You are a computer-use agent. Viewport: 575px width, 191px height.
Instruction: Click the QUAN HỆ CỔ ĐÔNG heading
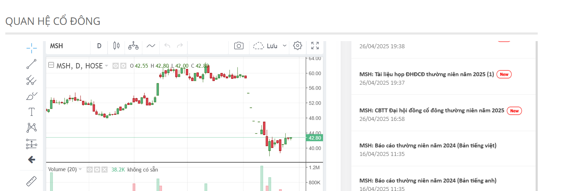click(53, 21)
